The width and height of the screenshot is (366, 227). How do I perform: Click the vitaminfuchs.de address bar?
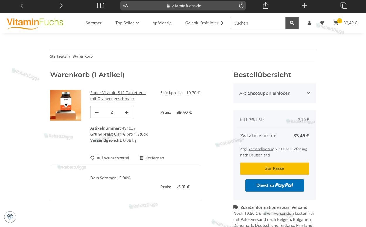[183, 6]
